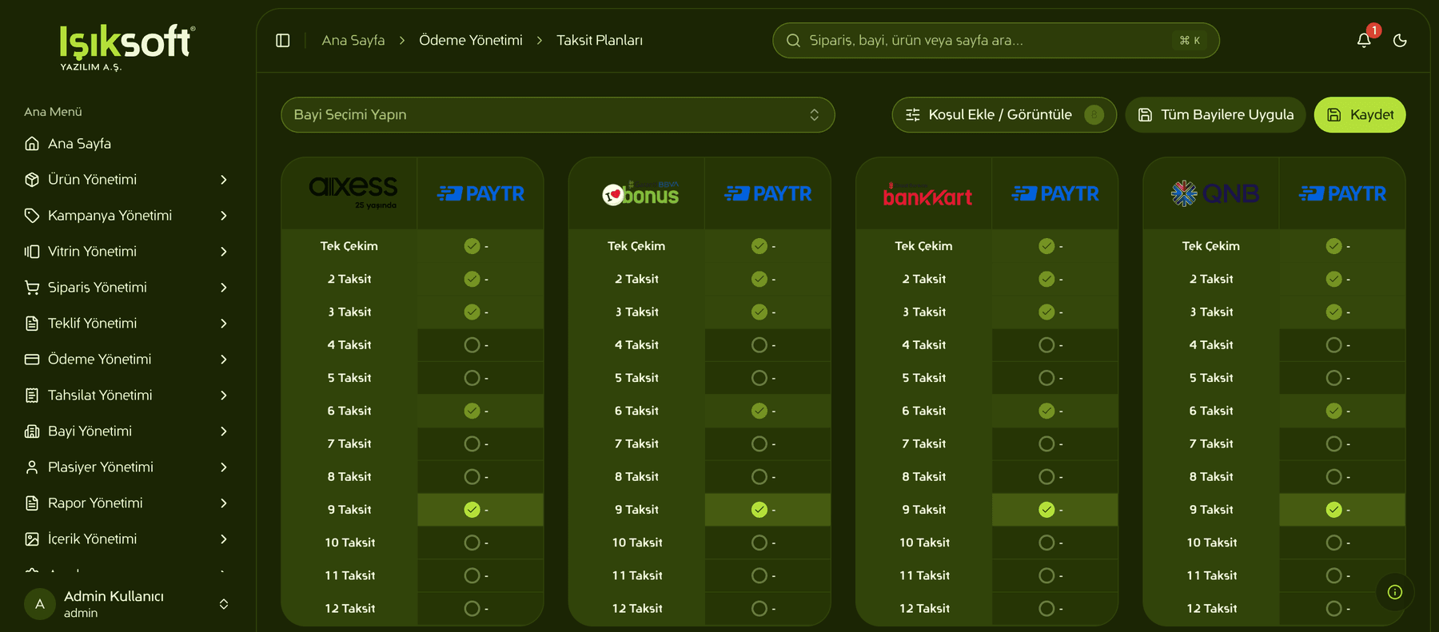The width and height of the screenshot is (1439, 632).
Task: Enable 4 Taksit for Bonus card
Action: point(759,345)
